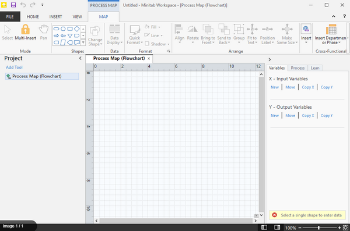Activate the Select arrow mode
350x231 pixels.
(x=8, y=33)
